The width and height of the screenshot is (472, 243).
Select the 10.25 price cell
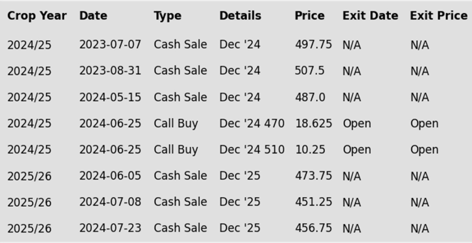click(x=310, y=150)
